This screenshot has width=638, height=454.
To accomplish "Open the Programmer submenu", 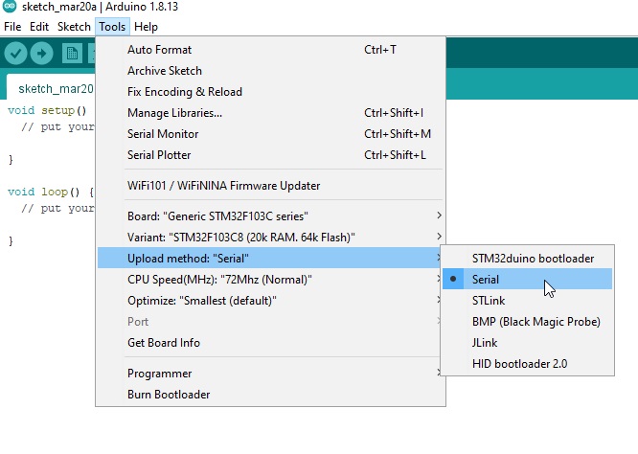I will coord(270,374).
